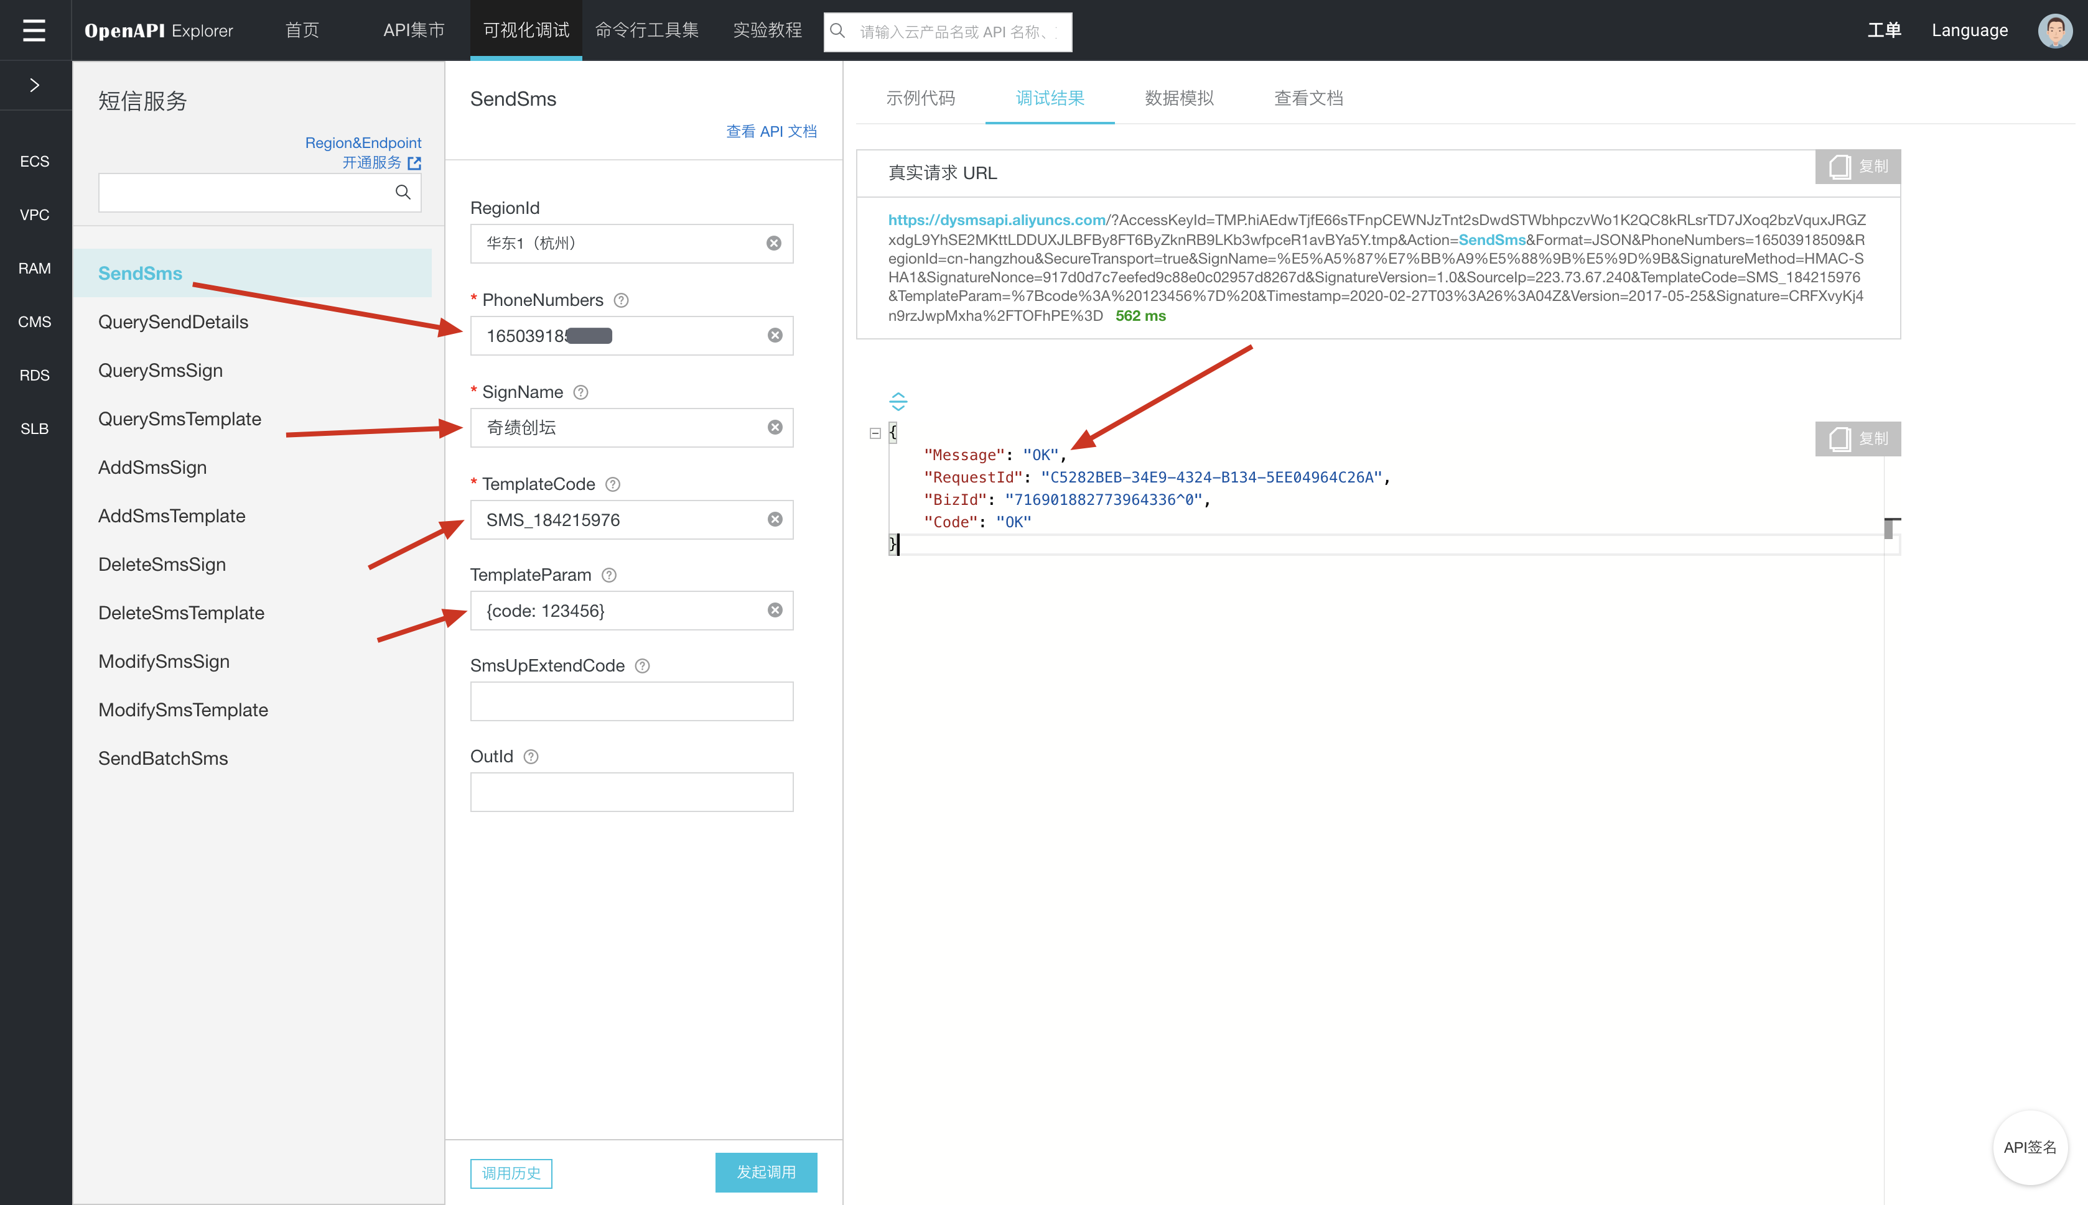This screenshot has width=2088, height=1205.
Task: Expand the left sidebar with chevron
Action: tap(34, 85)
